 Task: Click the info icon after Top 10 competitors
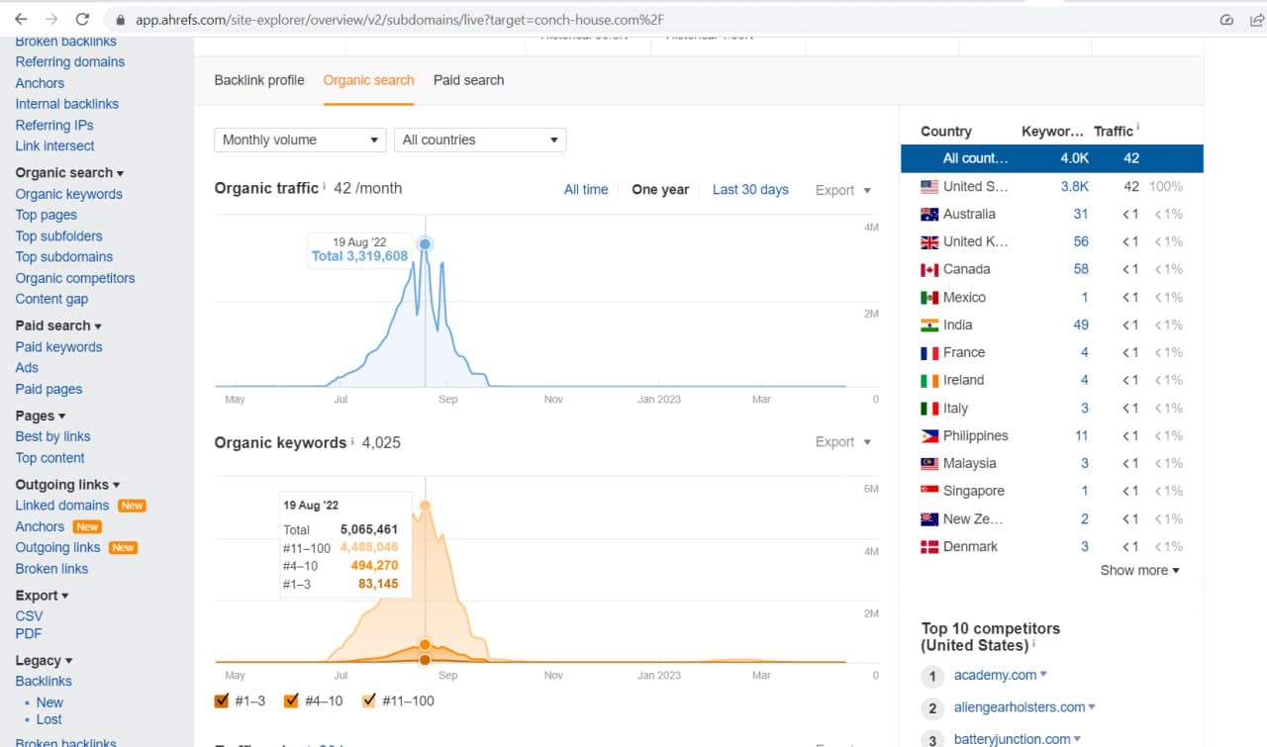1034,643
